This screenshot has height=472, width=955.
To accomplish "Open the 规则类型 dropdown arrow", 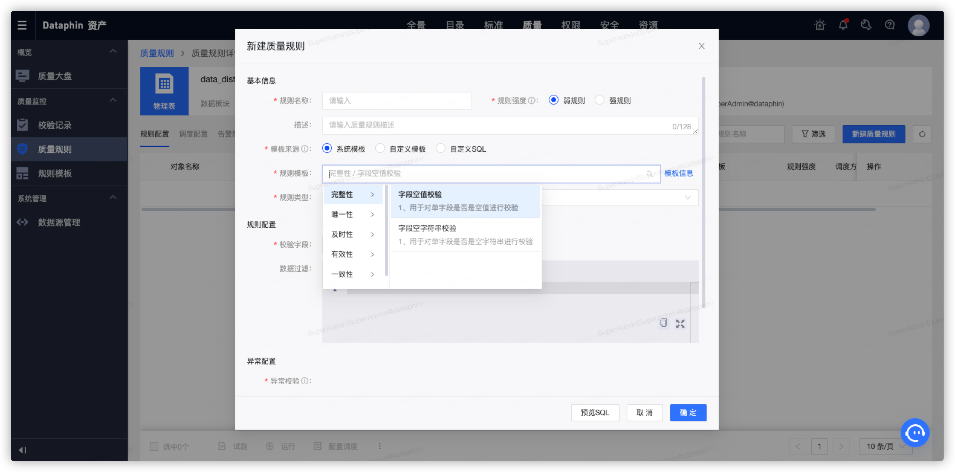I will [688, 198].
